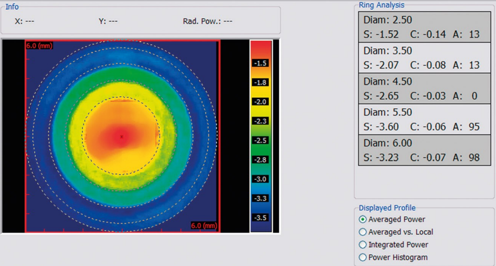Image resolution: width=496 pixels, height=266 pixels.
Task: Enable the Power Histogram profile
Action: pyautogui.click(x=363, y=257)
